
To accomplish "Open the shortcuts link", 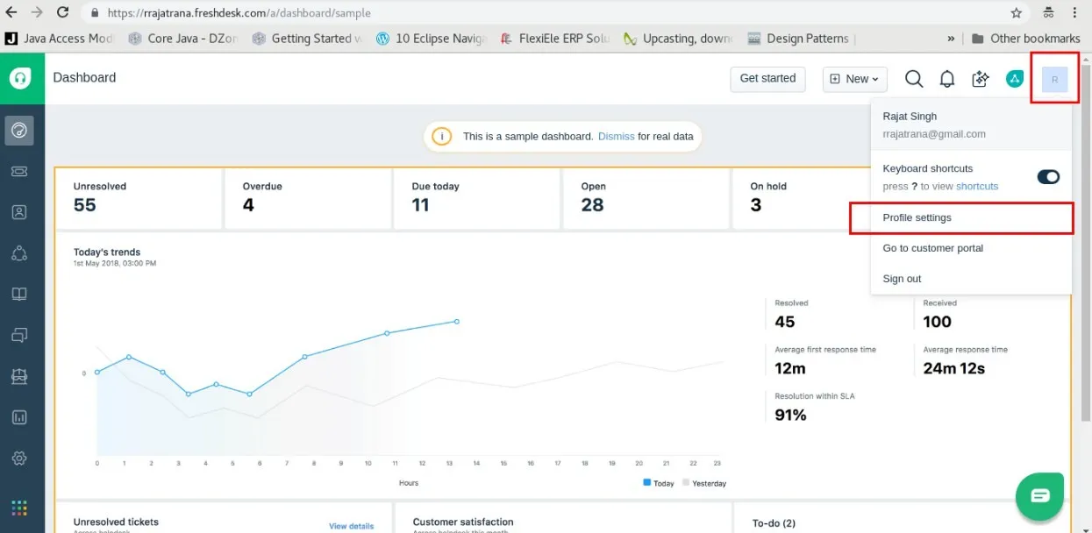I will (977, 187).
